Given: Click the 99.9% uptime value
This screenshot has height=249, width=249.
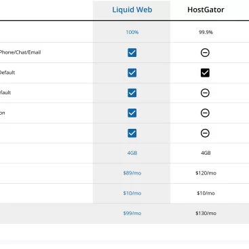Looking at the screenshot, I should [206, 32].
